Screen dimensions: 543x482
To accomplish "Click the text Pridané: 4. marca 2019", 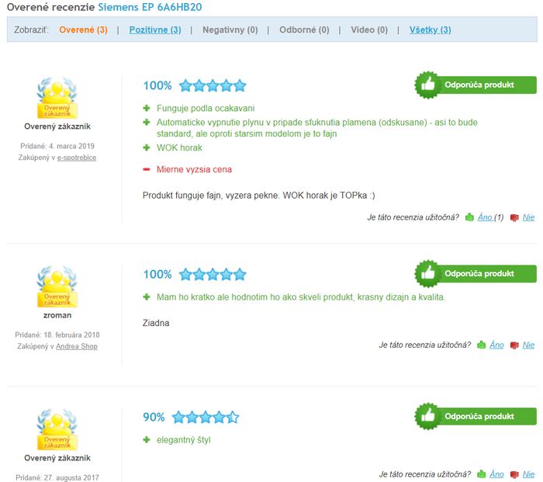I will 57,146.
